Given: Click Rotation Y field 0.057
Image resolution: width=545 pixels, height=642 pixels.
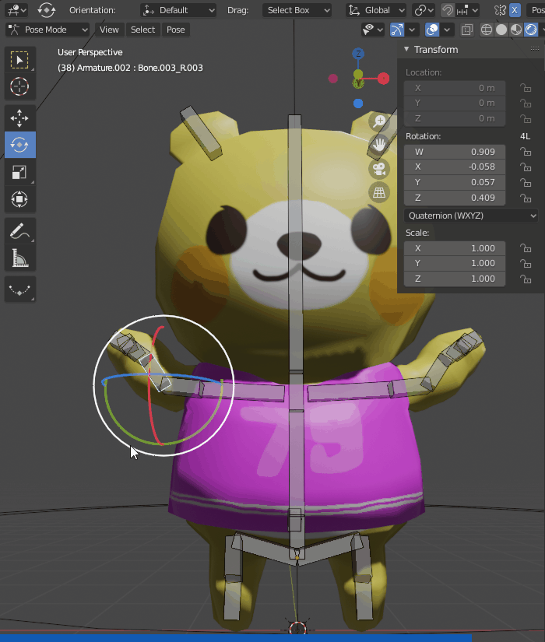Looking at the screenshot, I should pyautogui.click(x=455, y=182).
